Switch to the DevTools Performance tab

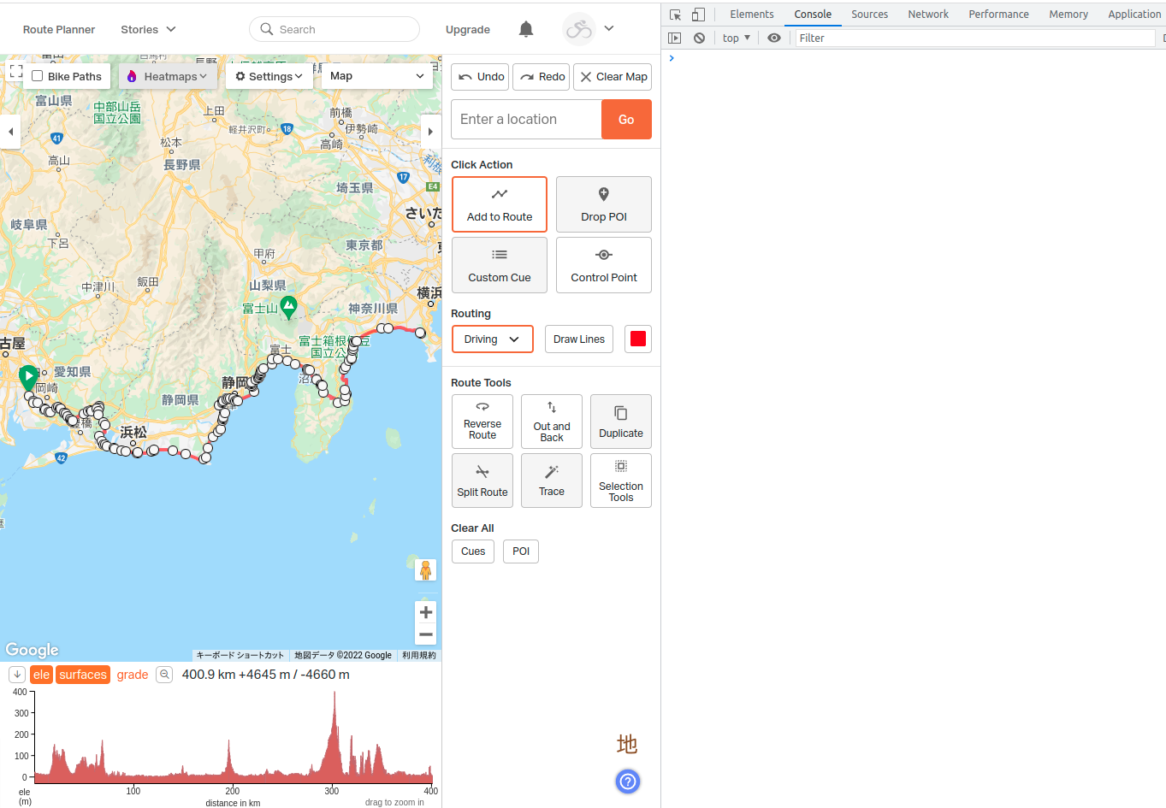998,15
